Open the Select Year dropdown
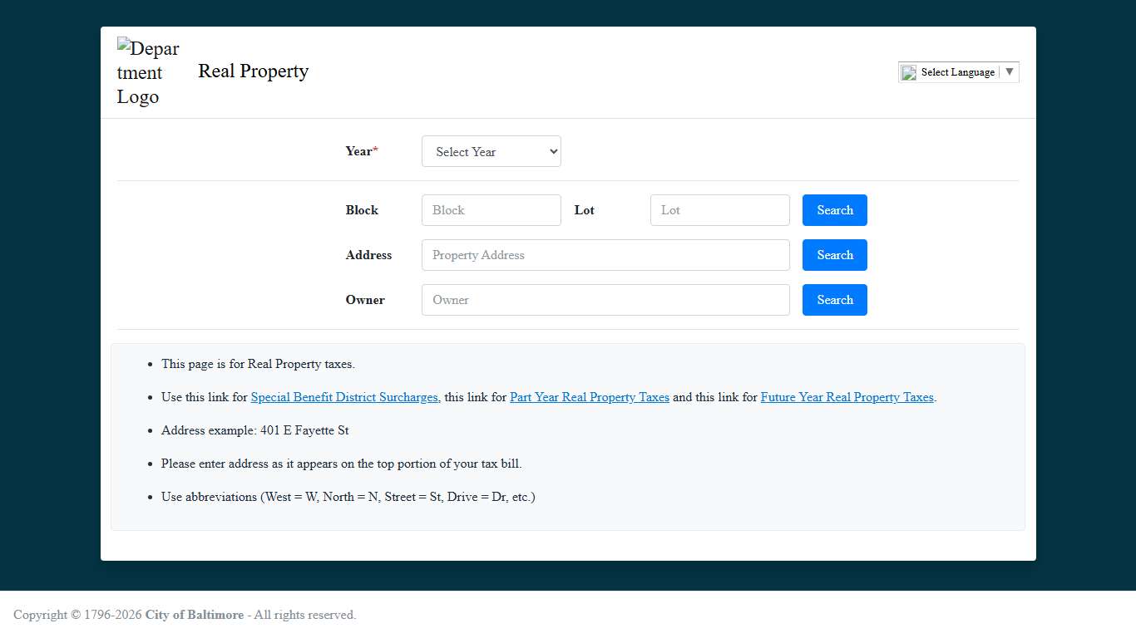This screenshot has width=1136, height=638. click(x=491, y=151)
